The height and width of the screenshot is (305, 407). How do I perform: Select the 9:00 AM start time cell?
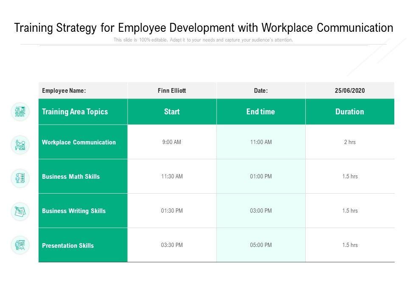[172, 142]
